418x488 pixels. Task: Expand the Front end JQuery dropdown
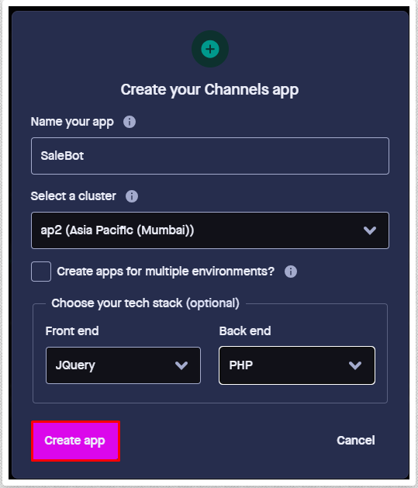(123, 365)
